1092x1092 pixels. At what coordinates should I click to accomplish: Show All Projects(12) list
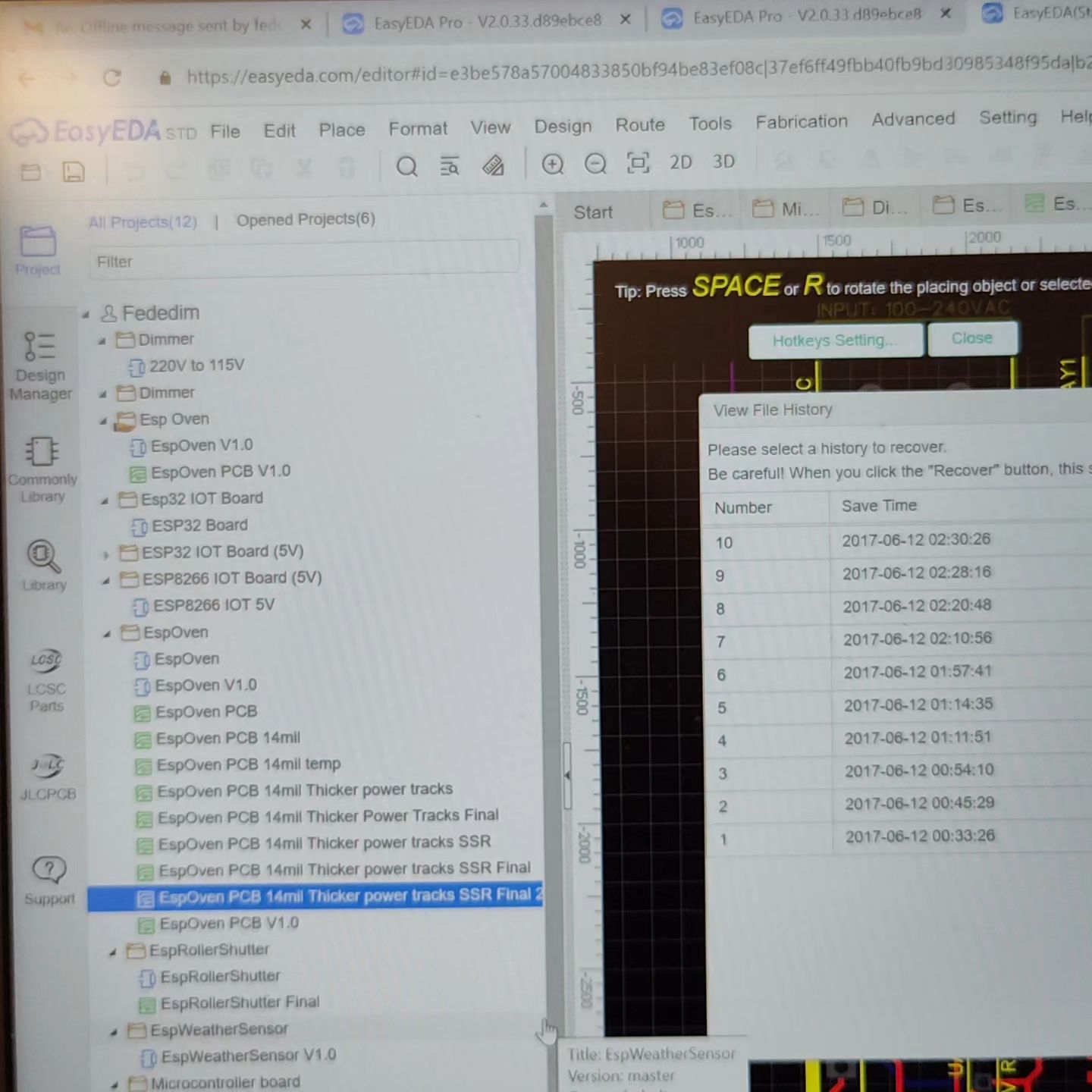(x=143, y=222)
